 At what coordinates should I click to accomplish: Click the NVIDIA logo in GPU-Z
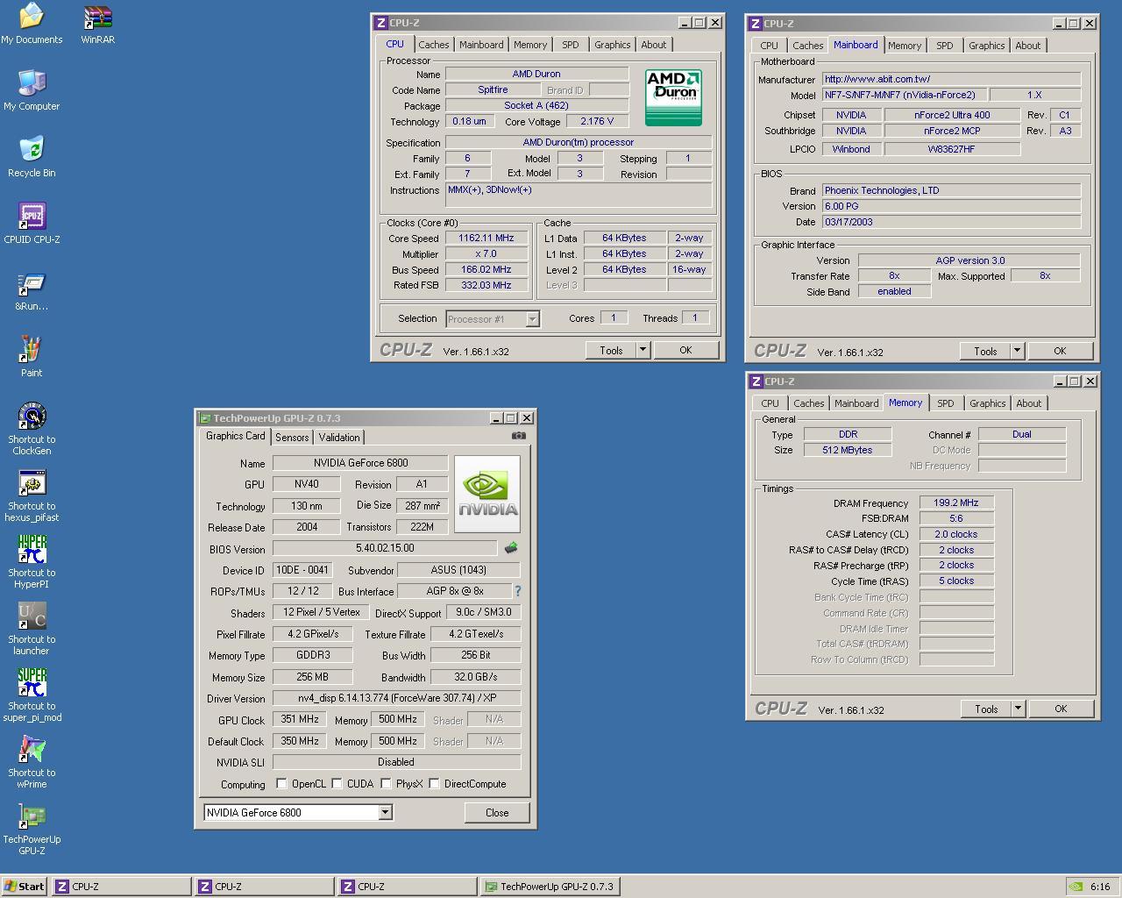[x=488, y=494]
